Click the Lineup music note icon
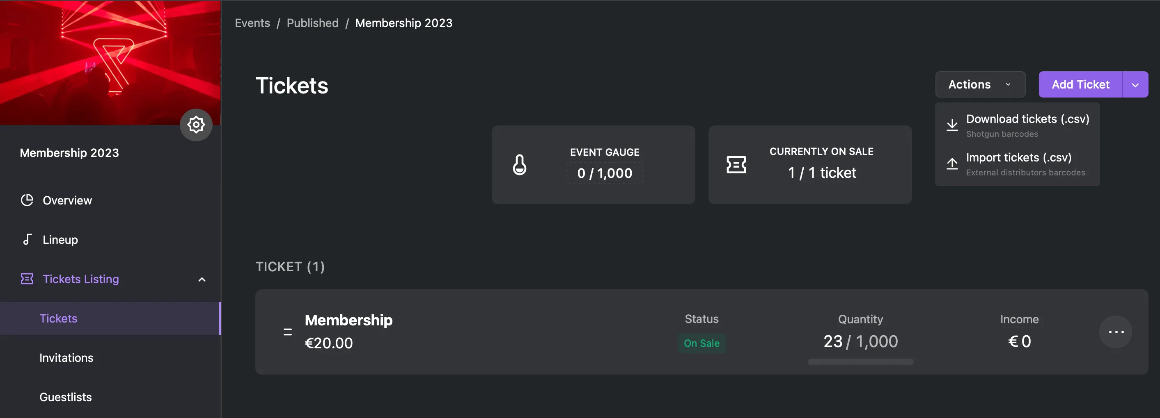Screen dimensions: 1160x418 (x=27, y=239)
